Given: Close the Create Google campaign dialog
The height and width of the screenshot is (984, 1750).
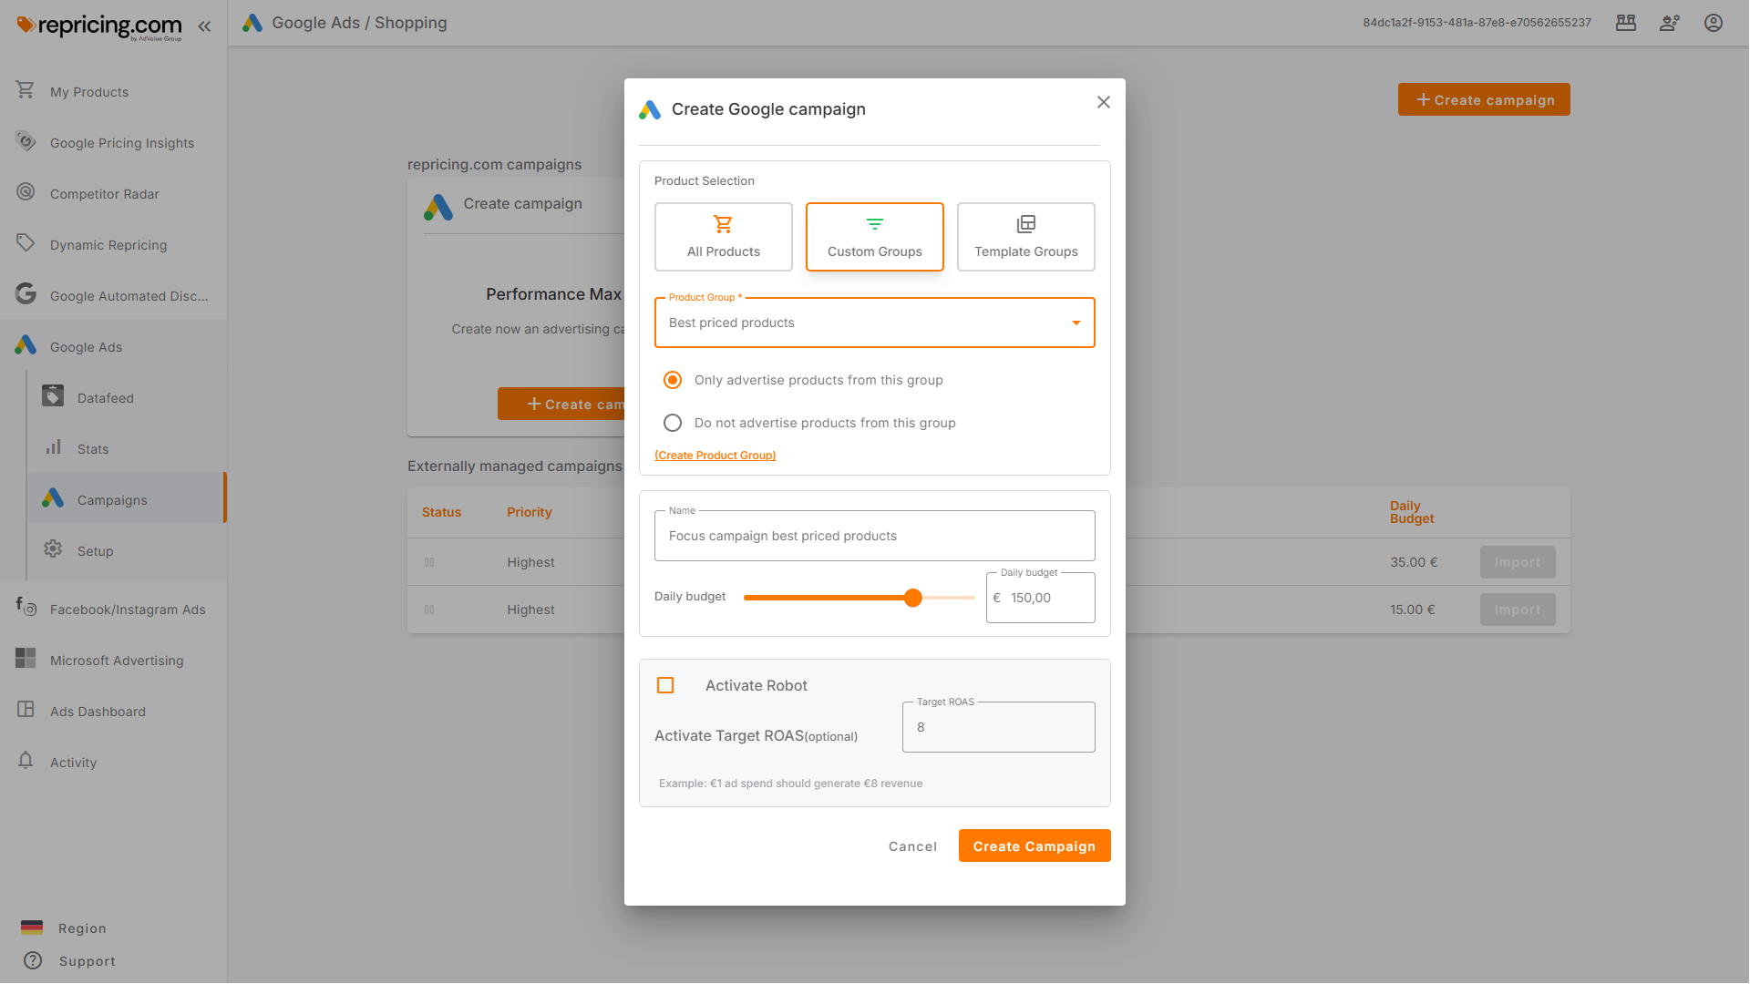Looking at the screenshot, I should click(x=1104, y=102).
